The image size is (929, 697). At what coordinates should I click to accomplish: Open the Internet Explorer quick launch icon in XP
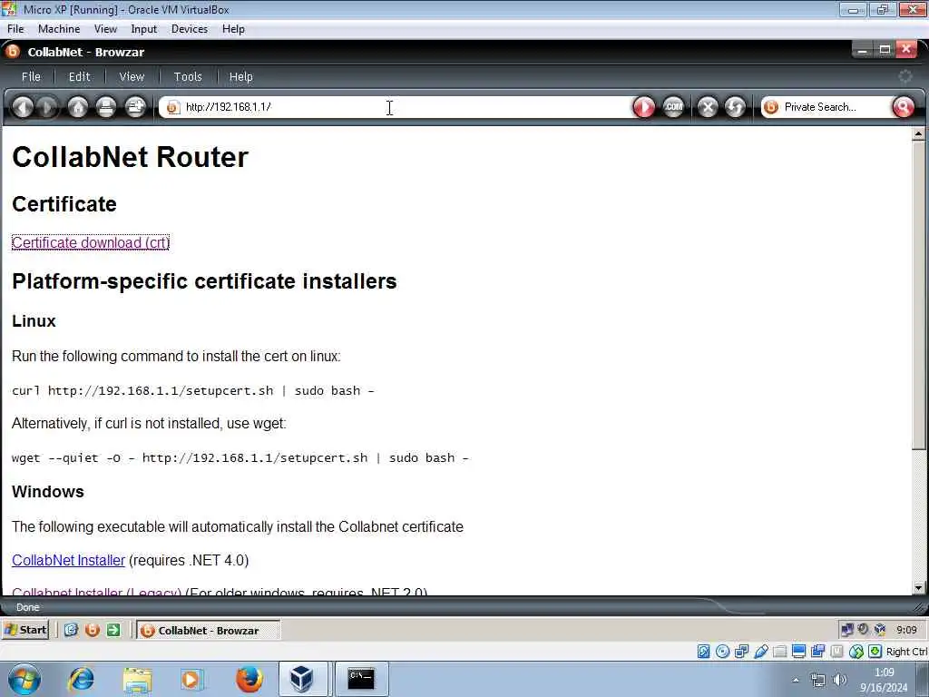(x=71, y=630)
